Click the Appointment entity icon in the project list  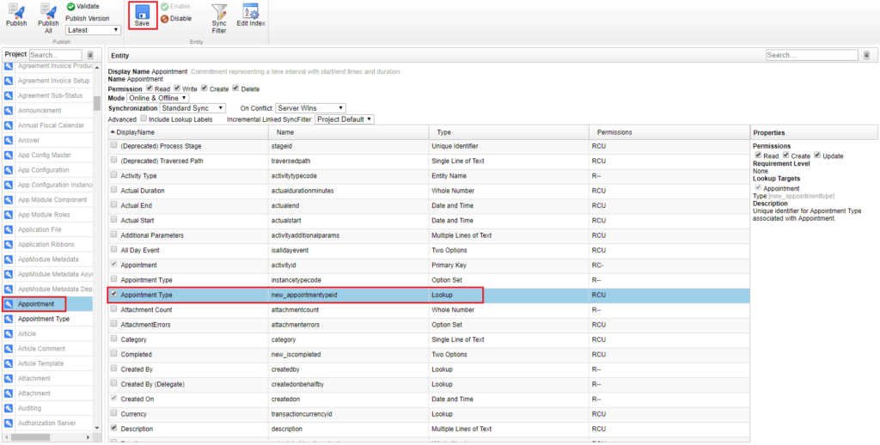[9, 303]
